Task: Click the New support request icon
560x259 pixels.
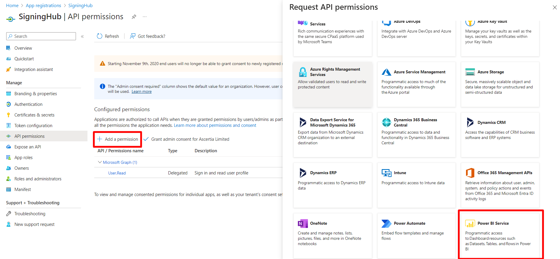Action: (x=9, y=224)
